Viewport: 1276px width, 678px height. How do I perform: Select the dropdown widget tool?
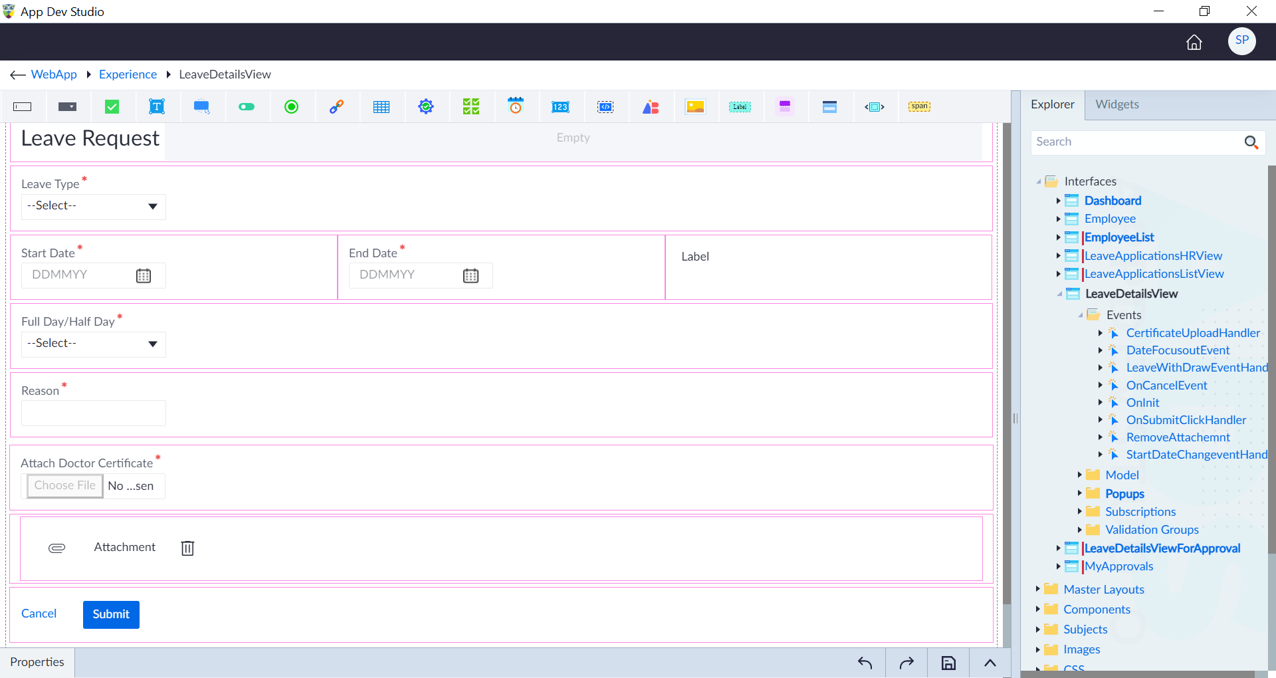67,107
